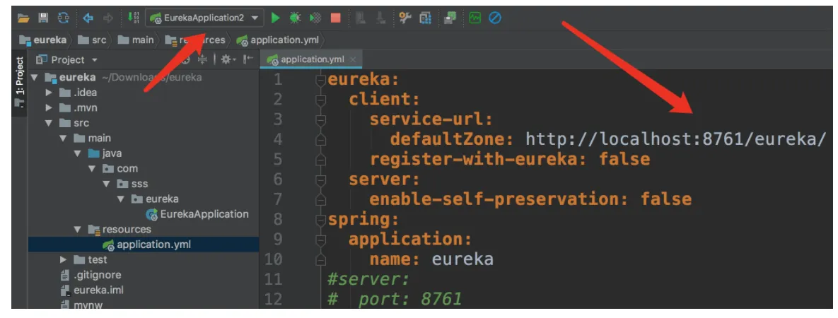Viewport: 838px width, 318px height.
Task: Click the defaultZone key in editor
Action: tap(452, 139)
